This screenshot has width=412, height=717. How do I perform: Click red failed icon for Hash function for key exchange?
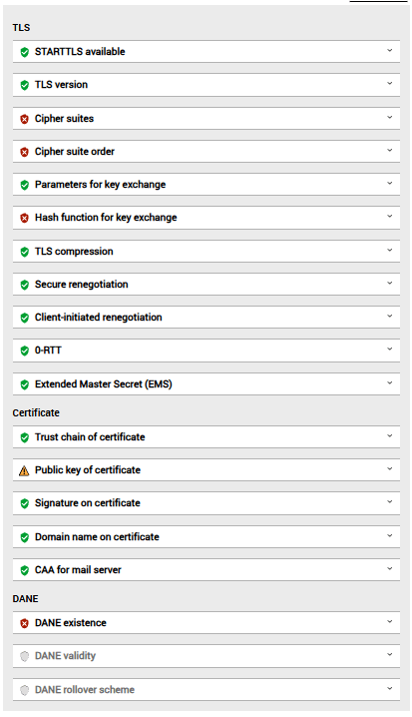point(25,218)
